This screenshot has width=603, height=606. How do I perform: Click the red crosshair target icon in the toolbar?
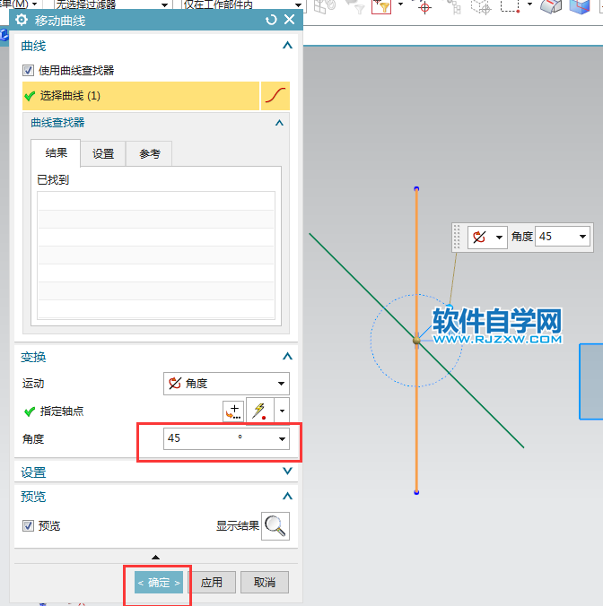tap(424, 7)
